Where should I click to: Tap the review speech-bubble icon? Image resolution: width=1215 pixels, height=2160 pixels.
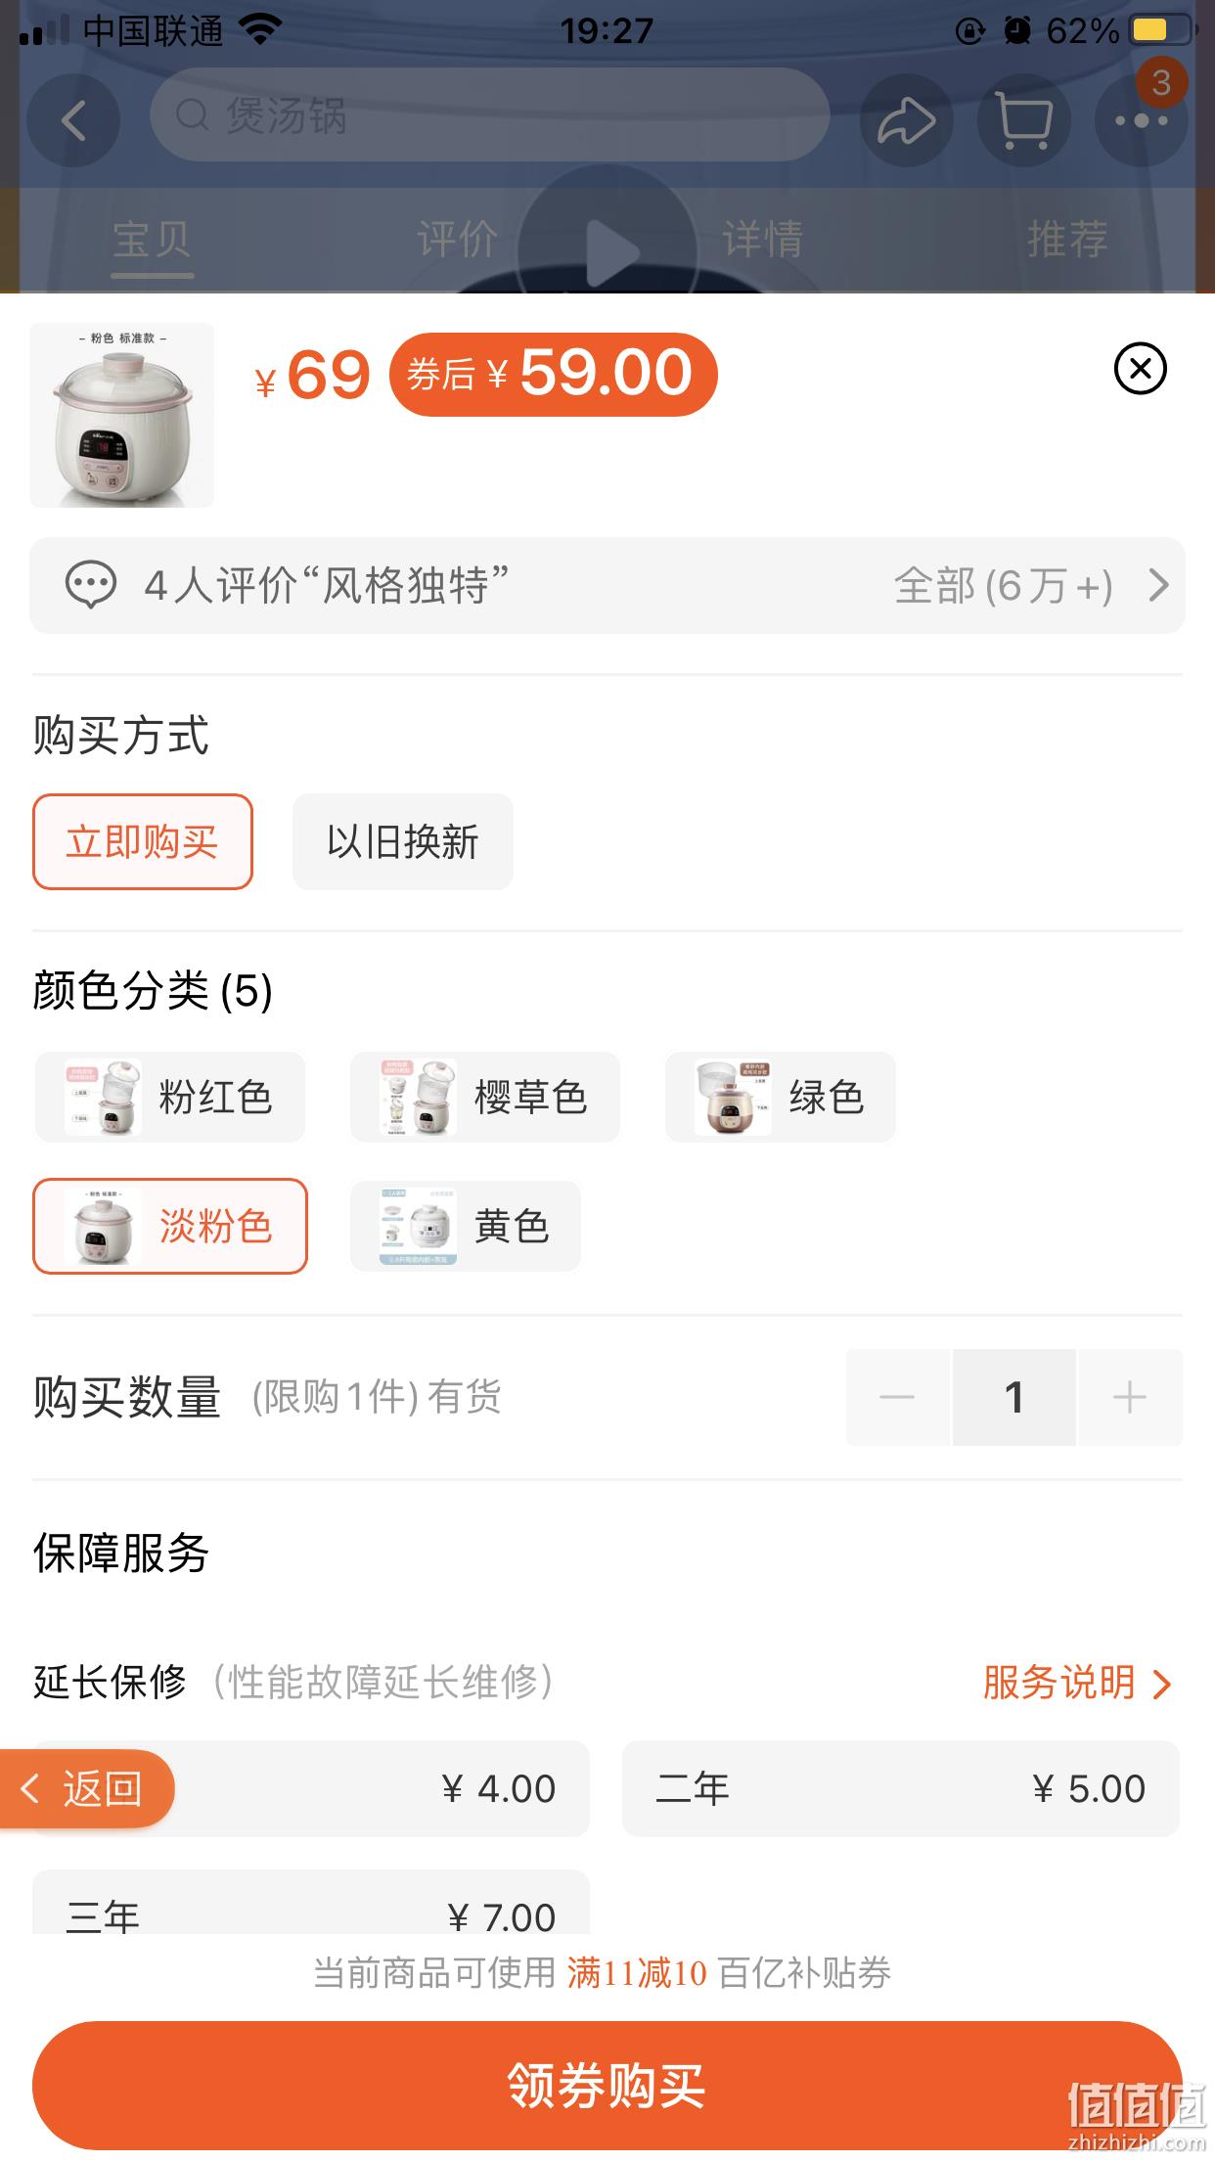[x=91, y=585]
